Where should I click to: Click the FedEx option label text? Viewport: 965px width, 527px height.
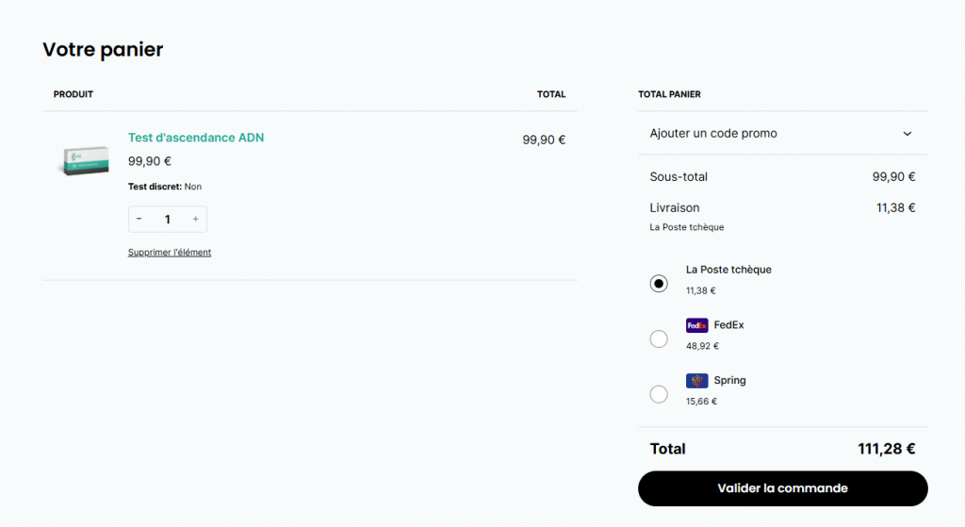point(728,325)
